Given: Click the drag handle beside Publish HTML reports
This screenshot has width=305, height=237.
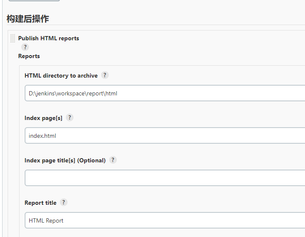Looking at the screenshot, I should coord(12,38).
